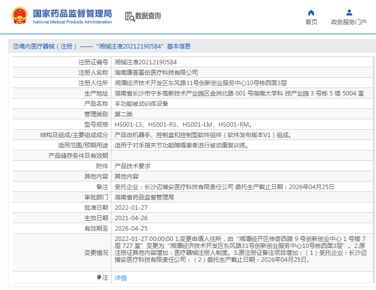Open the 数据查询 title text
The height and width of the screenshot is (290, 376).
point(148,16)
